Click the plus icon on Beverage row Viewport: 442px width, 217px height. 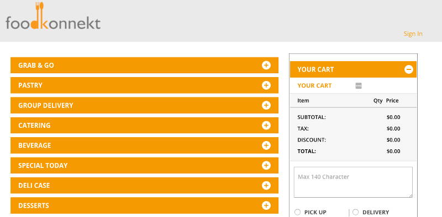pos(266,145)
